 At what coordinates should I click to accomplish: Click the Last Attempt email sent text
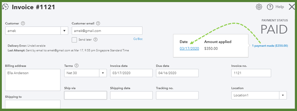pyautogui.click(x=68, y=51)
